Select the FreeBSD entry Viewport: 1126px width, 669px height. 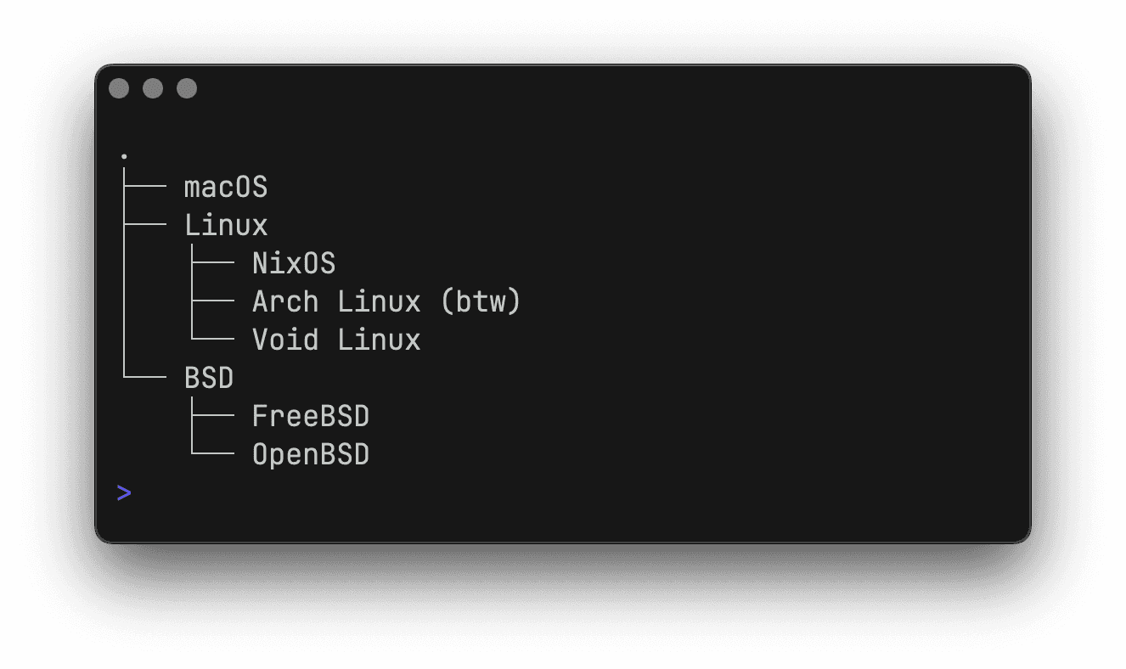(x=311, y=416)
